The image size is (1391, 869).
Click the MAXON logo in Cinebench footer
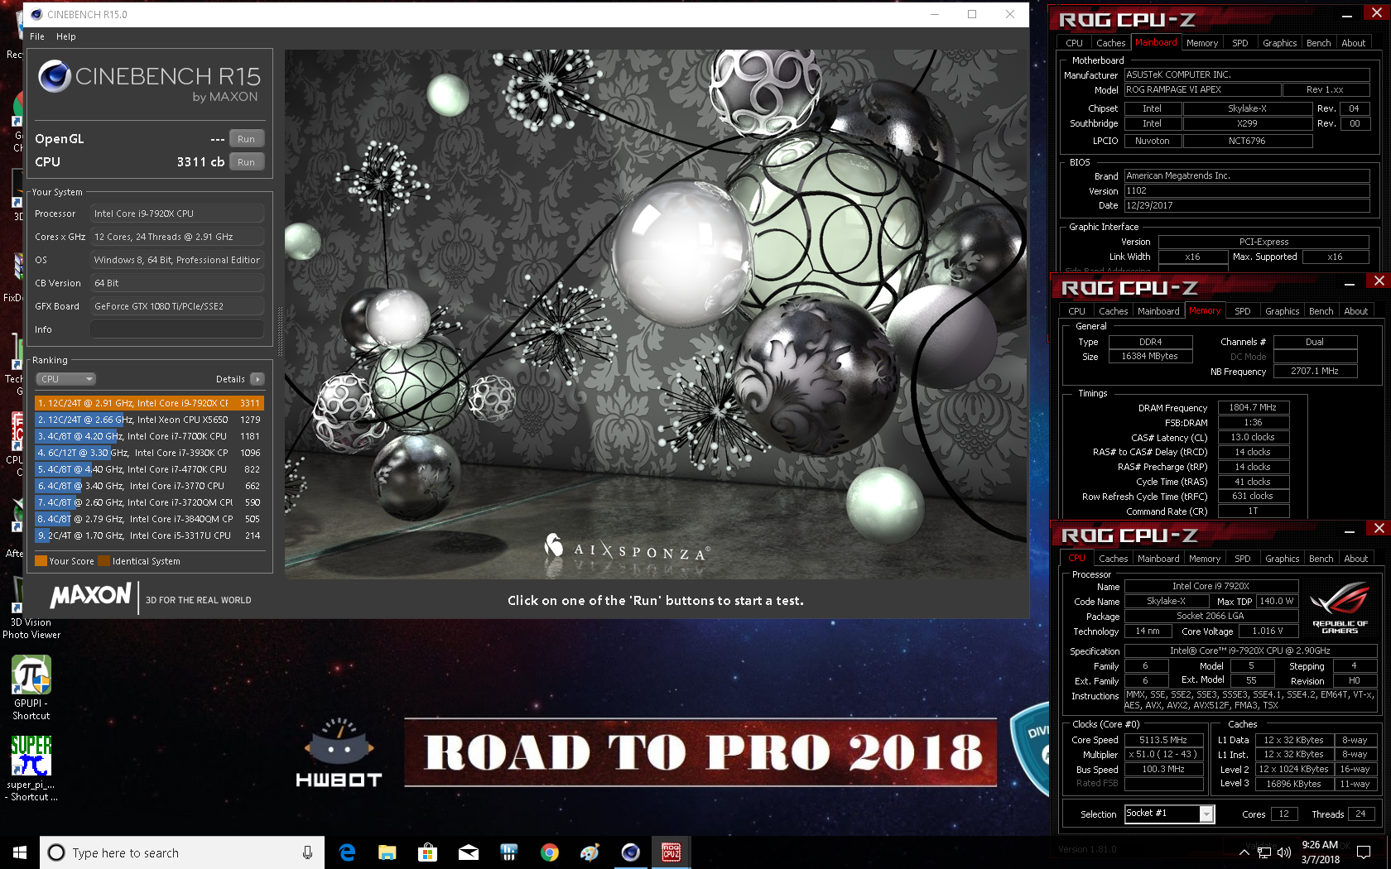pyautogui.click(x=90, y=596)
